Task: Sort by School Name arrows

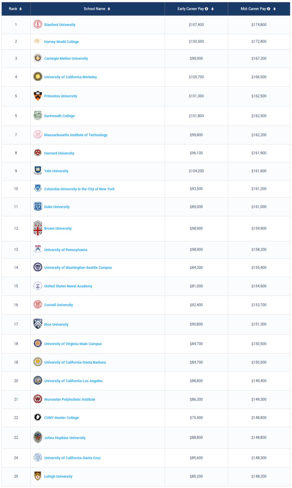Action: click(x=109, y=9)
